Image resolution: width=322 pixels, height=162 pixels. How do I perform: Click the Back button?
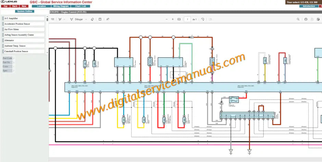click(x=15, y=6)
